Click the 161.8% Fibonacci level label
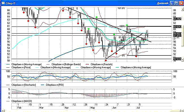 click(121, 8)
